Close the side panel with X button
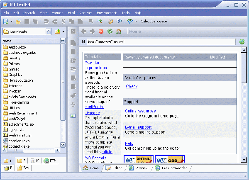The width and height of the screenshot is (249, 180). 73,32
